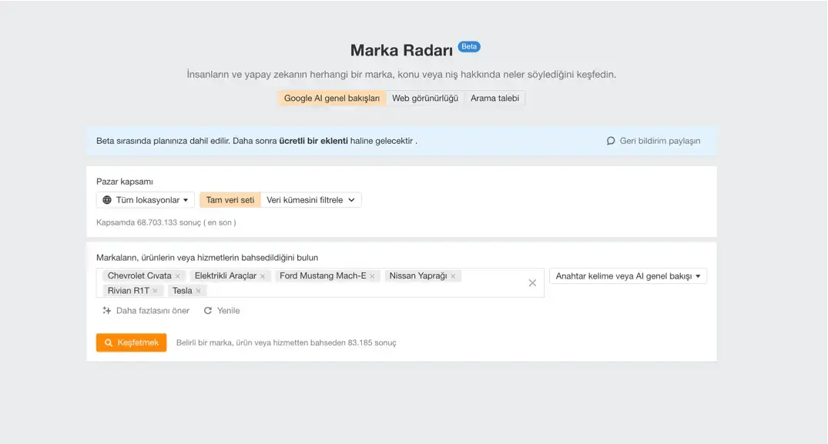The image size is (828, 444).
Task: Expand the Veri kümesini filtrele dropdown
Action: (x=311, y=199)
